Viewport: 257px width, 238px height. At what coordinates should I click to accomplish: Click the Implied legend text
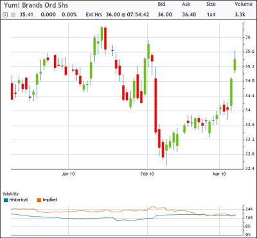[49, 200]
